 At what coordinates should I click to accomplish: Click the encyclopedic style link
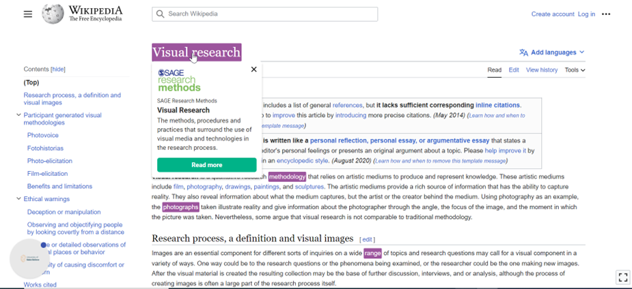(302, 161)
